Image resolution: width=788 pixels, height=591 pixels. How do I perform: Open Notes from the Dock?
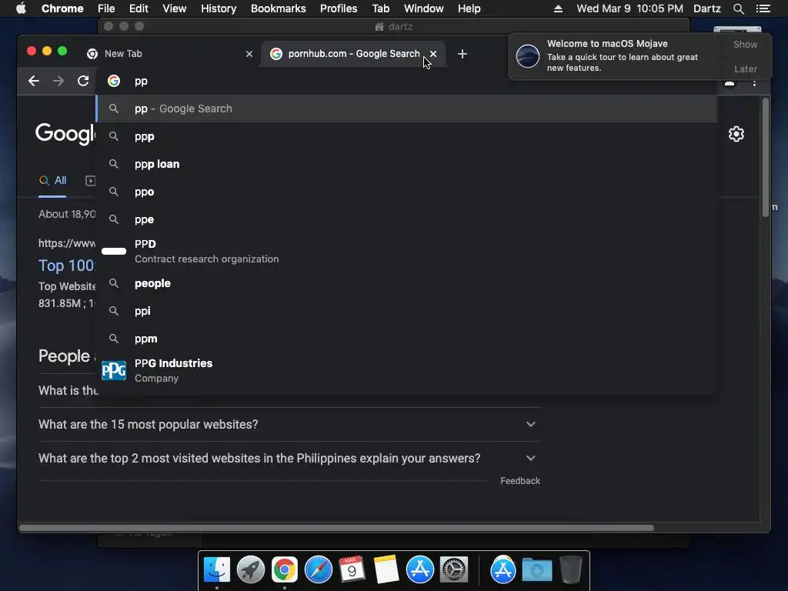[x=386, y=570]
